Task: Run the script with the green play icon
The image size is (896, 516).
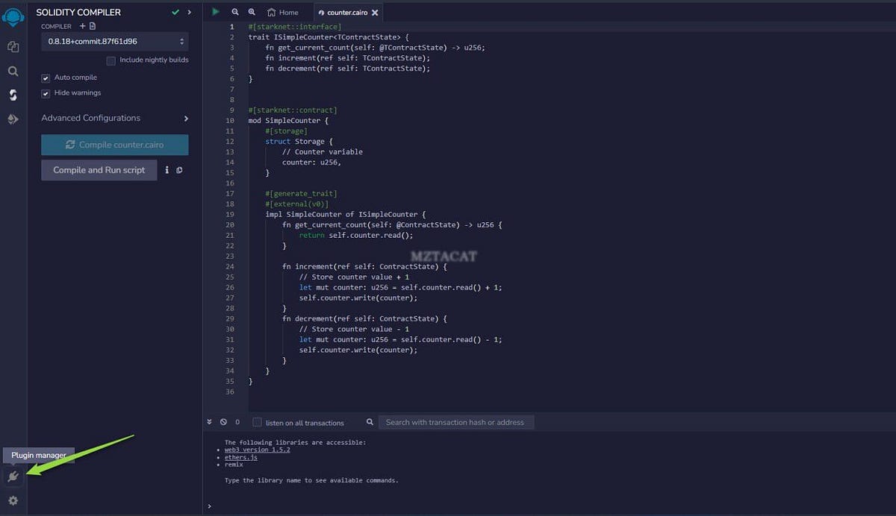Action: (215, 13)
